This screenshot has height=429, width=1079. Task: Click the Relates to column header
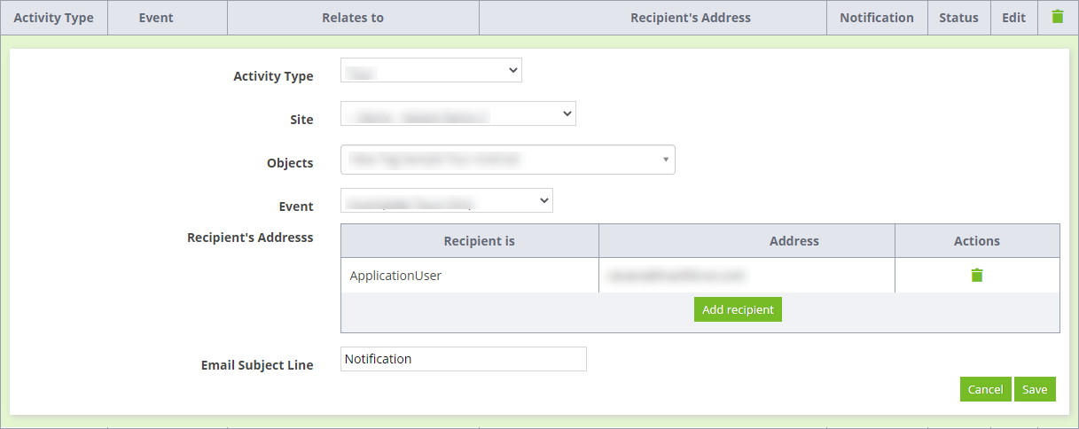[353, 18]
